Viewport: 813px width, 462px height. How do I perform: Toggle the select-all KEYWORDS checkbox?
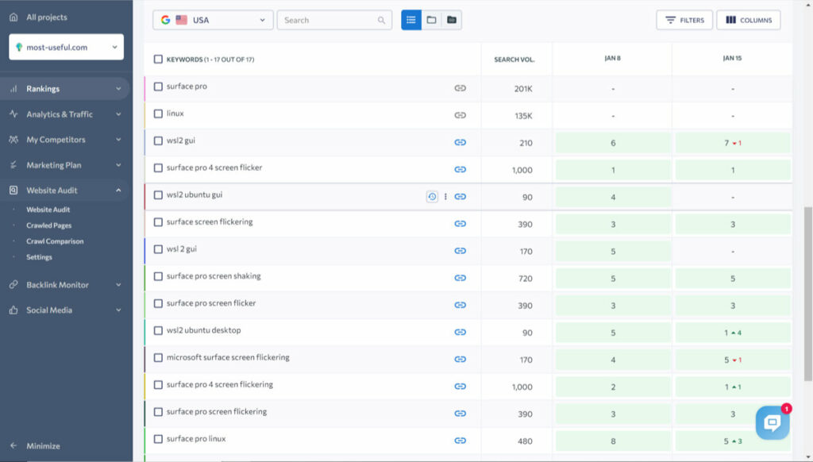point(158,59)
